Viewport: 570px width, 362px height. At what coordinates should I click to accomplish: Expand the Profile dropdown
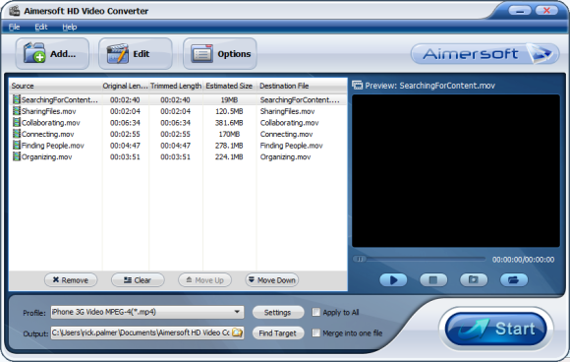[x=237, y=312]
